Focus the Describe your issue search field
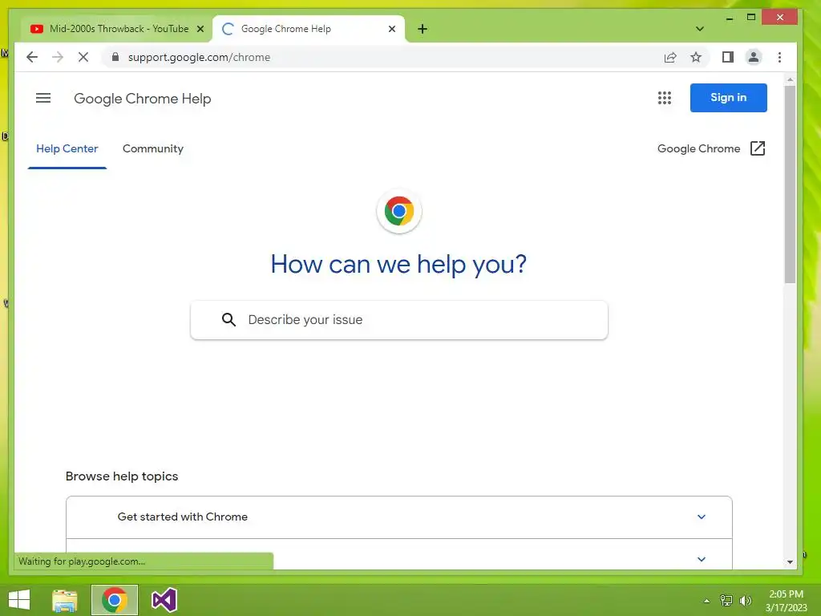821x616 pixels. coord(399,320)
